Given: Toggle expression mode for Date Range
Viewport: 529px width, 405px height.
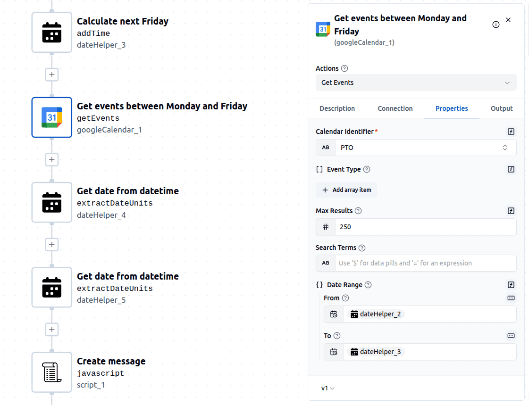Looking at the screenshot, I should [x=511, y=285].
